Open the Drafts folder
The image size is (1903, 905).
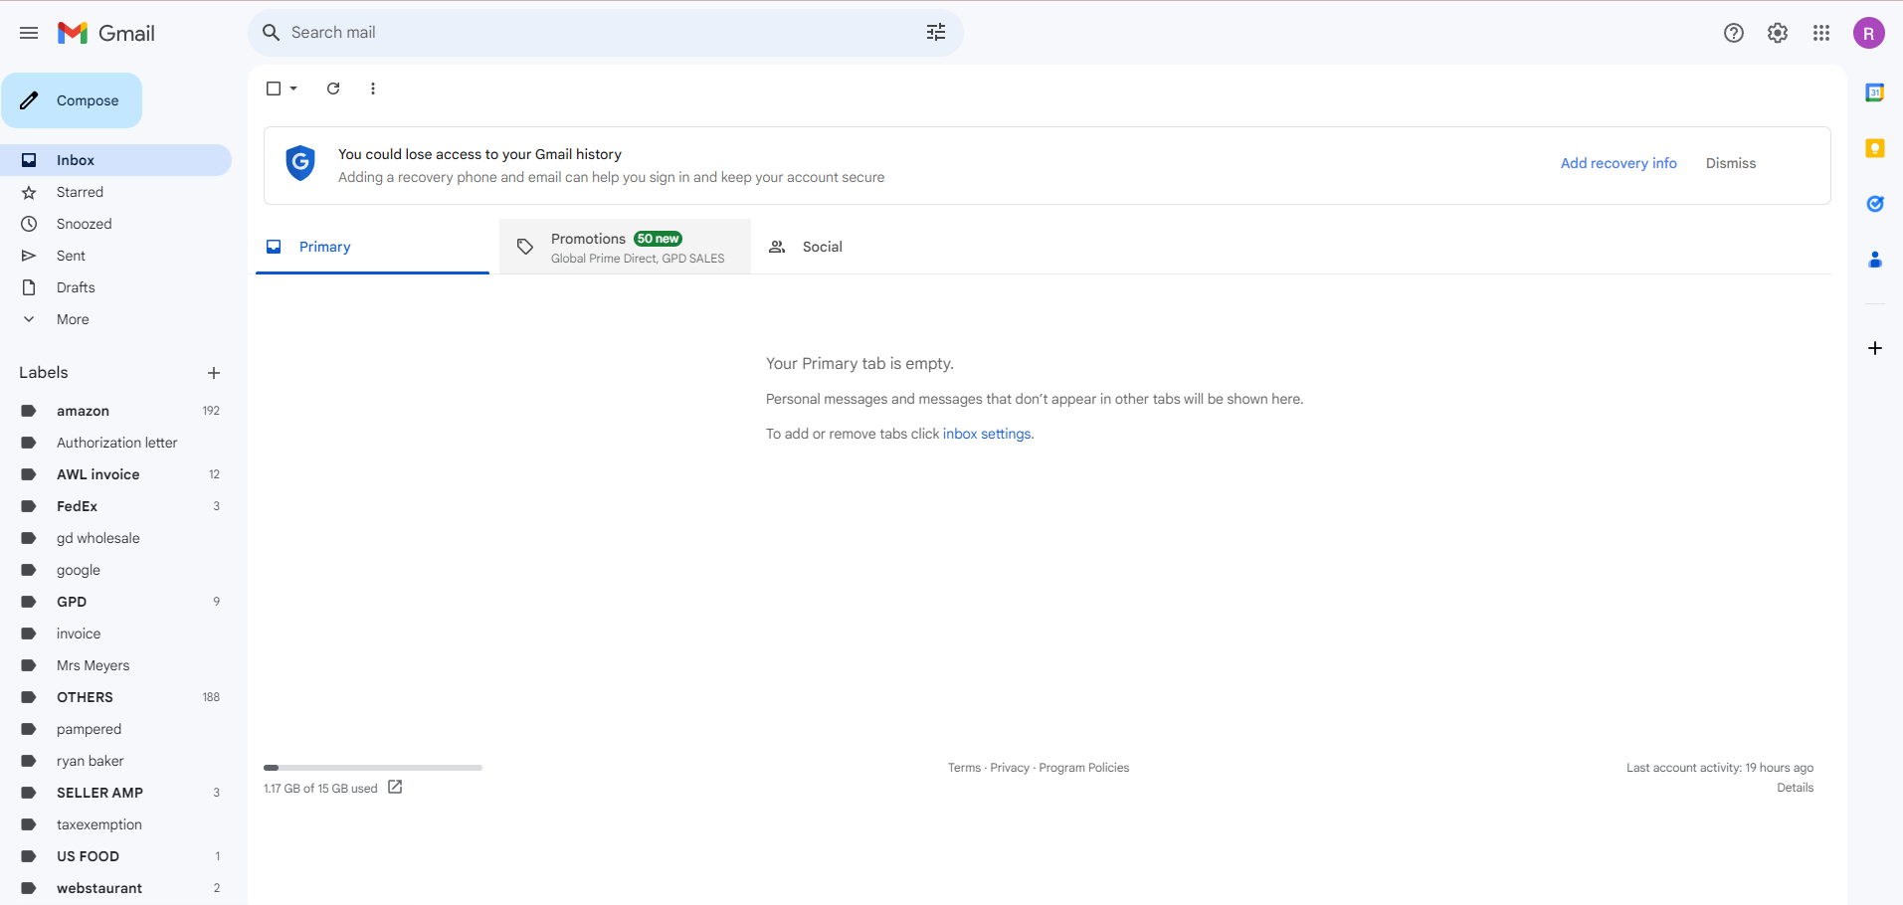pos(115,287)
